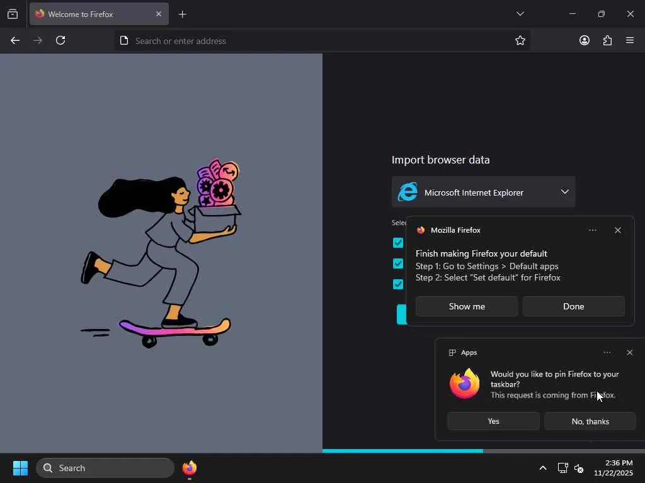Click the muted volume tray icon
The height and width of the screenshot is (483, 645).
579,468
